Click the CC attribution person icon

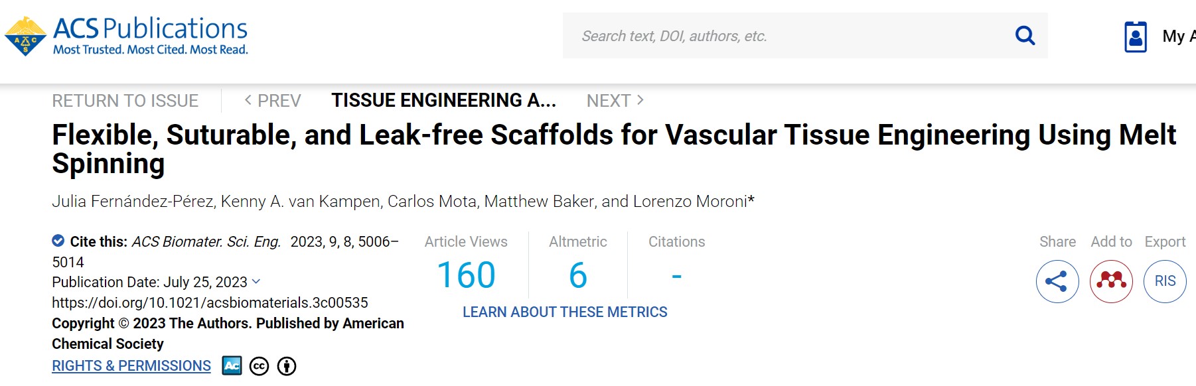click(287, 366)
